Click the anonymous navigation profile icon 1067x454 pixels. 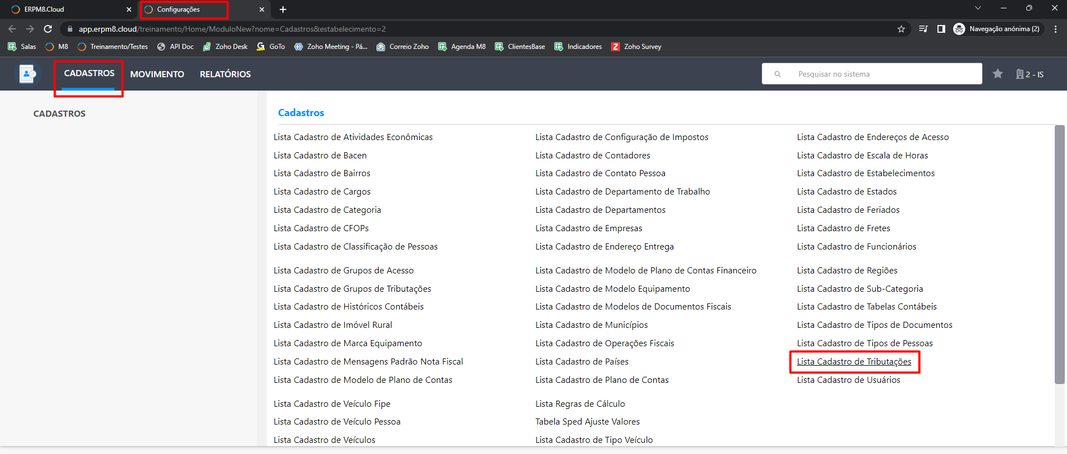pos(959,29)
